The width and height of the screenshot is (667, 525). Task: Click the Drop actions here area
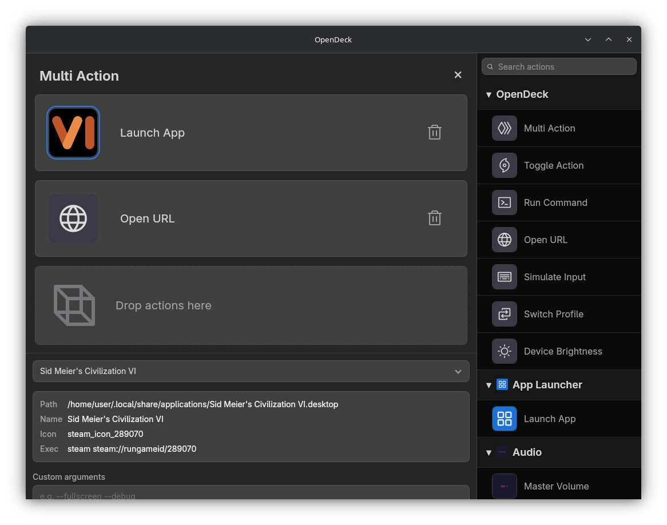[251, 305]
